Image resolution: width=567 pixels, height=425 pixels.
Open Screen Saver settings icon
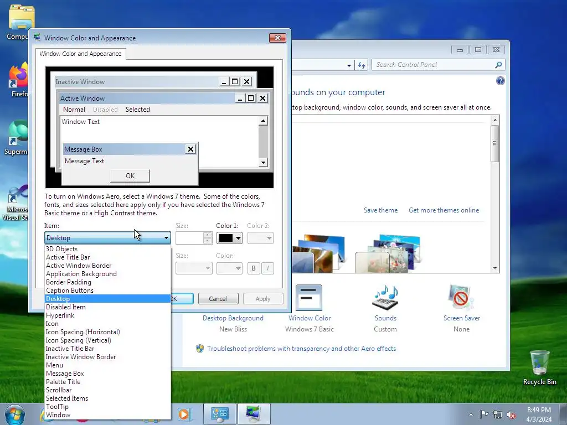[x=461, y=298]
